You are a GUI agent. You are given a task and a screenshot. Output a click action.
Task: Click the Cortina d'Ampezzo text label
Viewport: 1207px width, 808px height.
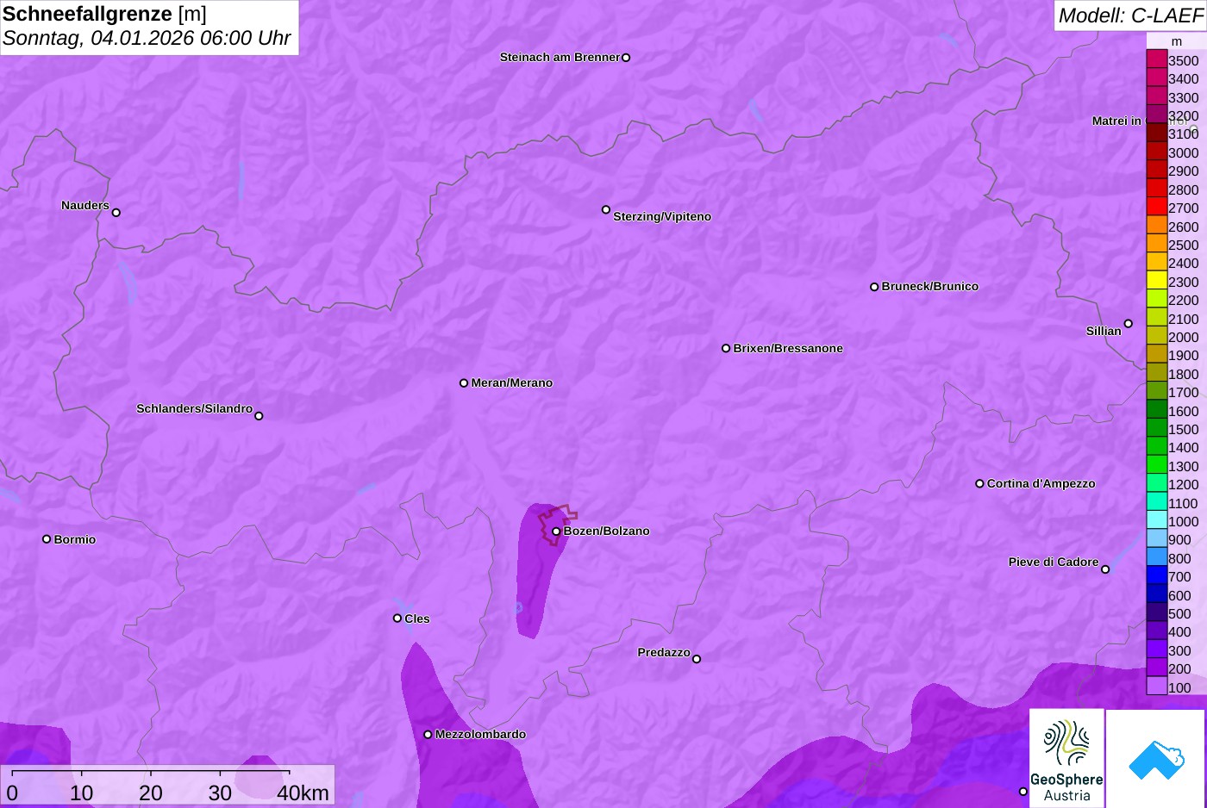pyautogui.click(x=1041, y=484)
